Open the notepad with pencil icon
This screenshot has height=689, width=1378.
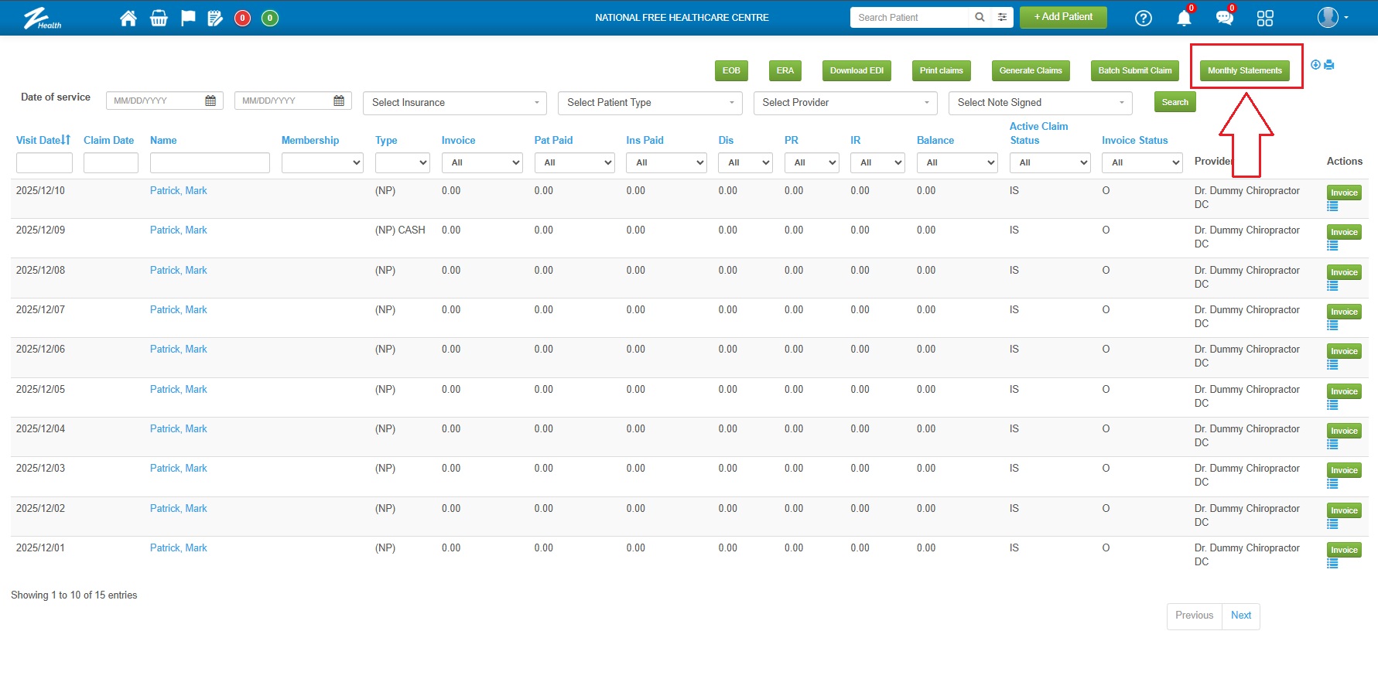click(215, 18)
